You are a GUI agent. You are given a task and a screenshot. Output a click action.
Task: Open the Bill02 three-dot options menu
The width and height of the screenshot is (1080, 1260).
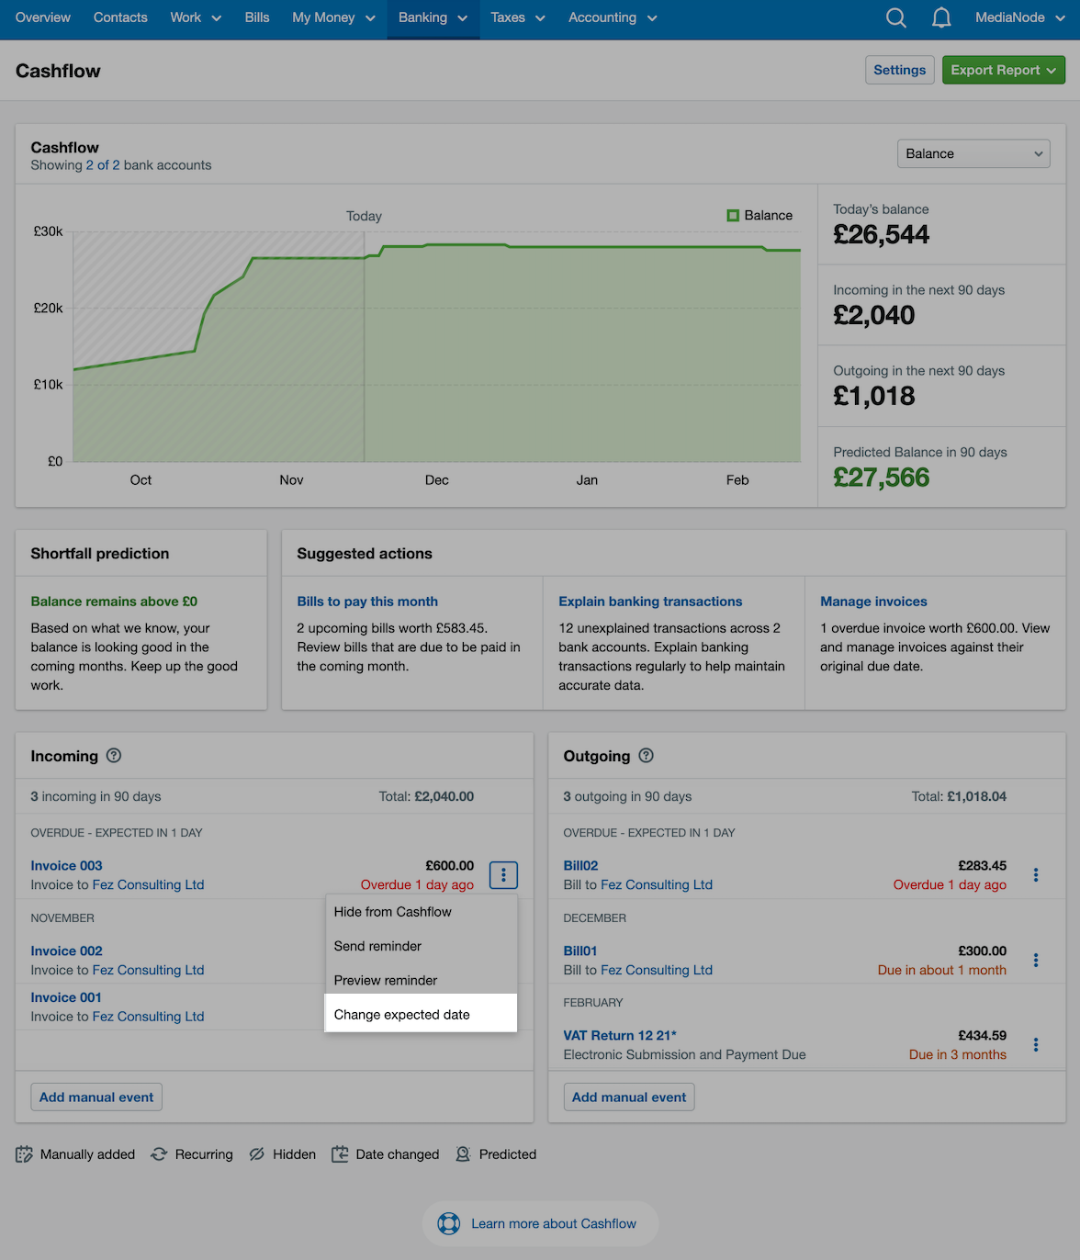point(1036,875)
